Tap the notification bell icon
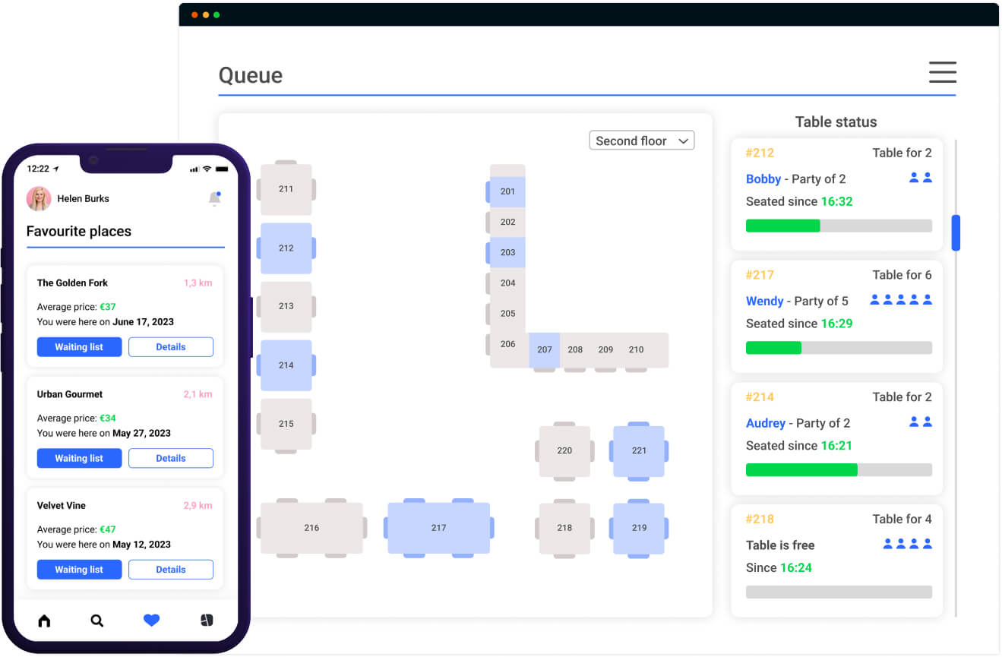 pos(214,198)
